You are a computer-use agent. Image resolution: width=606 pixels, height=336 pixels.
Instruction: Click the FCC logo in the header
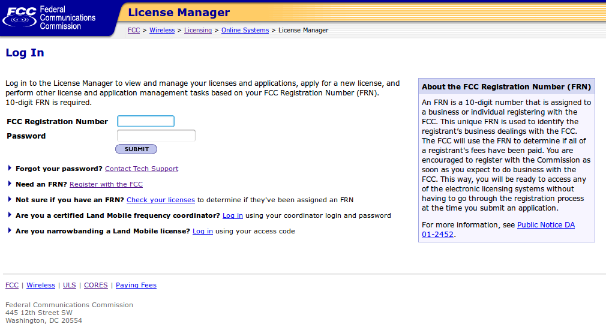point(49,17)
